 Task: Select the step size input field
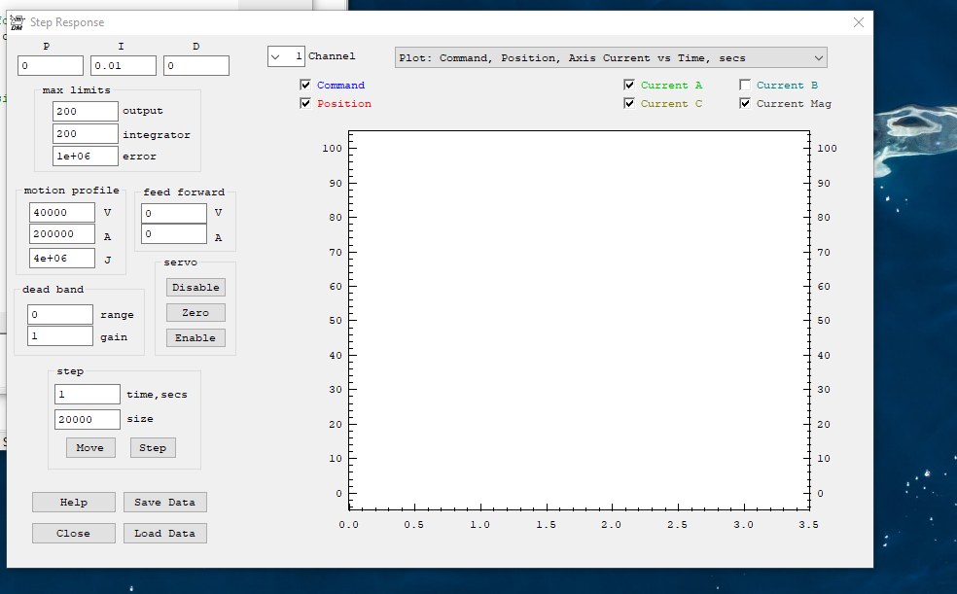click(88, 420)
